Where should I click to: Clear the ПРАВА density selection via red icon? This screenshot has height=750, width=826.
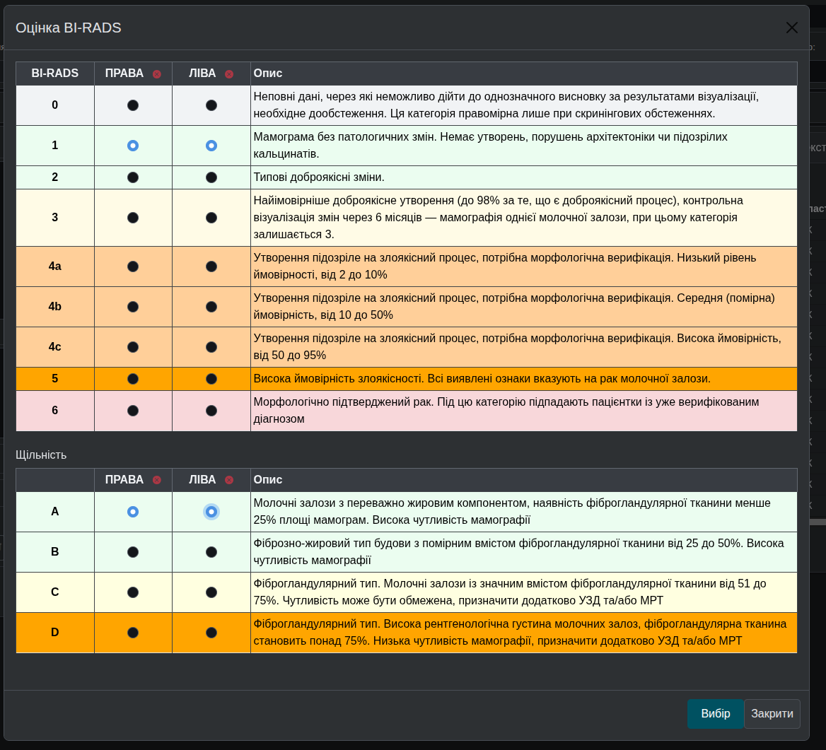(157, 481)
